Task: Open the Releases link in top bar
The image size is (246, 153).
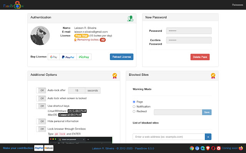Action: pyautogui.click(x=238, y=5)
